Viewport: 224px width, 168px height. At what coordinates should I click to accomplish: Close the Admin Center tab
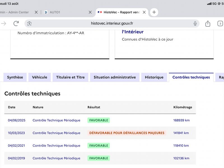click(36, 12)
